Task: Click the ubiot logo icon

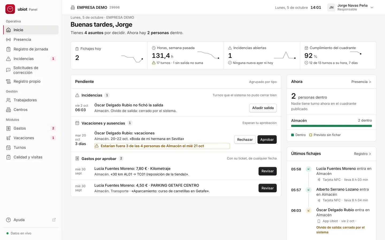Action: tap(10, 9)
